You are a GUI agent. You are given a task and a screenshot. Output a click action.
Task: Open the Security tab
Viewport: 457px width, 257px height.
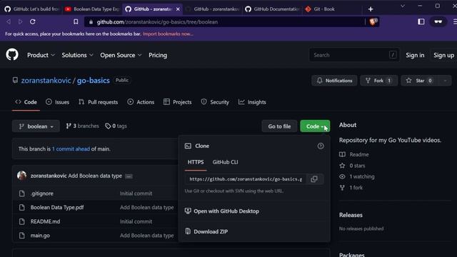pyautogui.click(x=215, y=102)
